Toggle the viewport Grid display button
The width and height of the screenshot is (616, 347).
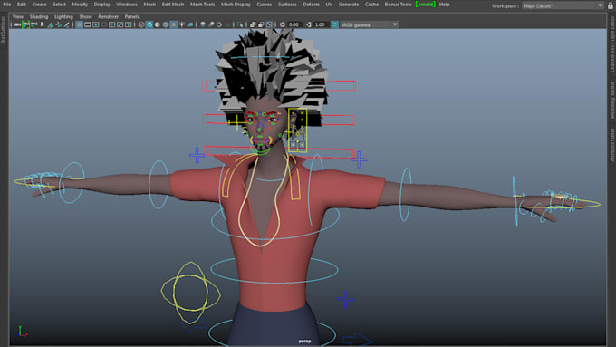coord(79,24)
